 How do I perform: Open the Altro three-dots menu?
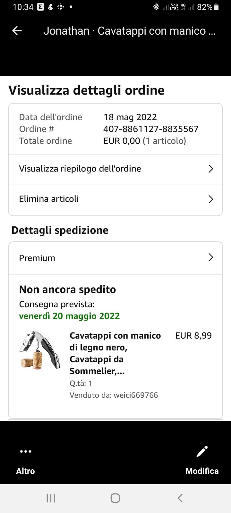click(x=25, y=451)
